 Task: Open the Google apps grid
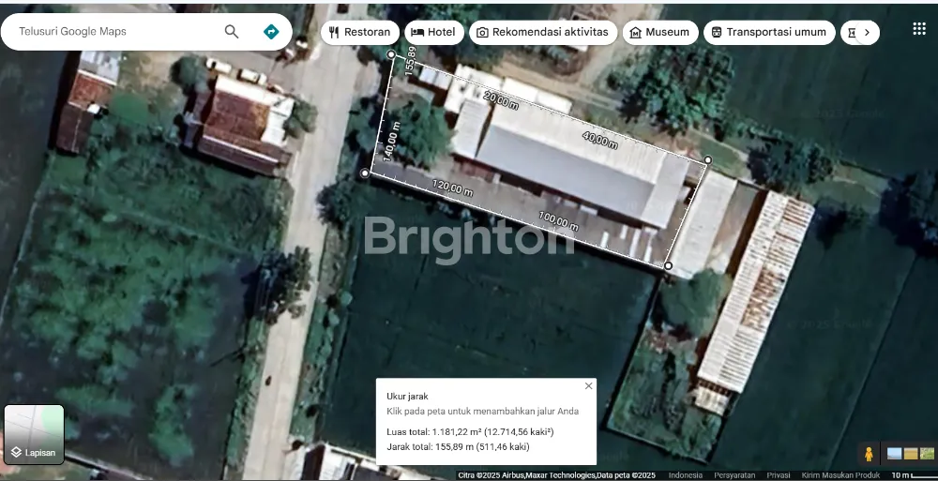click(919, 29)
